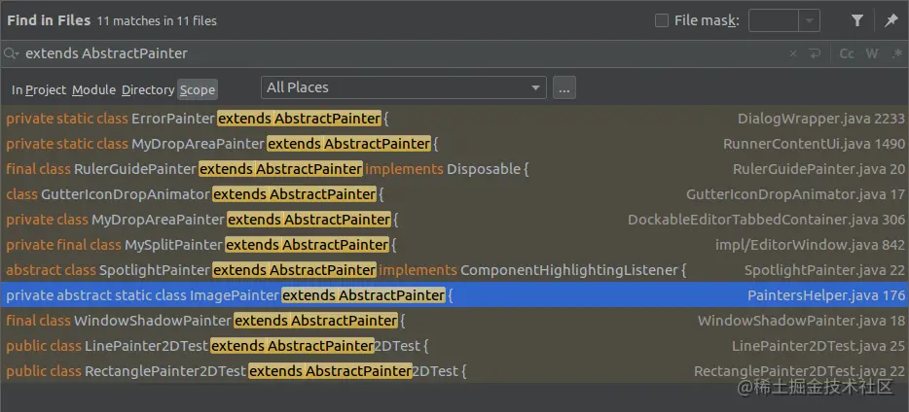Switch to In Project tab
909x412 pixels.
click(39, 90)
